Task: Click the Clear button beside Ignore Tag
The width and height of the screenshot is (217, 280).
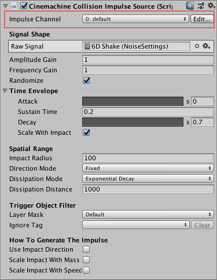Action: click(x=203, y=225)
